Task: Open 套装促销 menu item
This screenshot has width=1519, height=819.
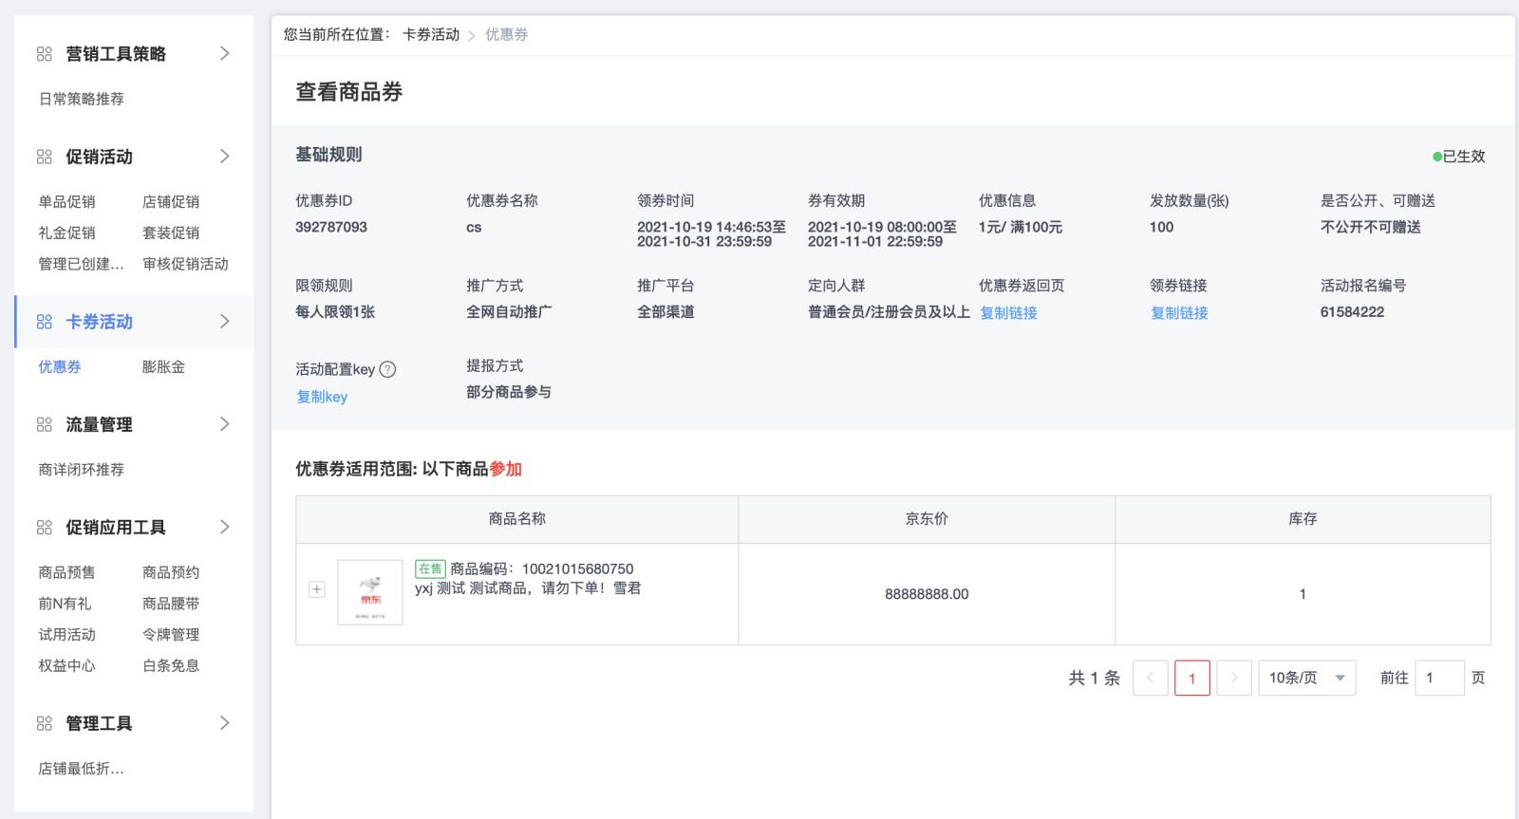Action: 171,233
